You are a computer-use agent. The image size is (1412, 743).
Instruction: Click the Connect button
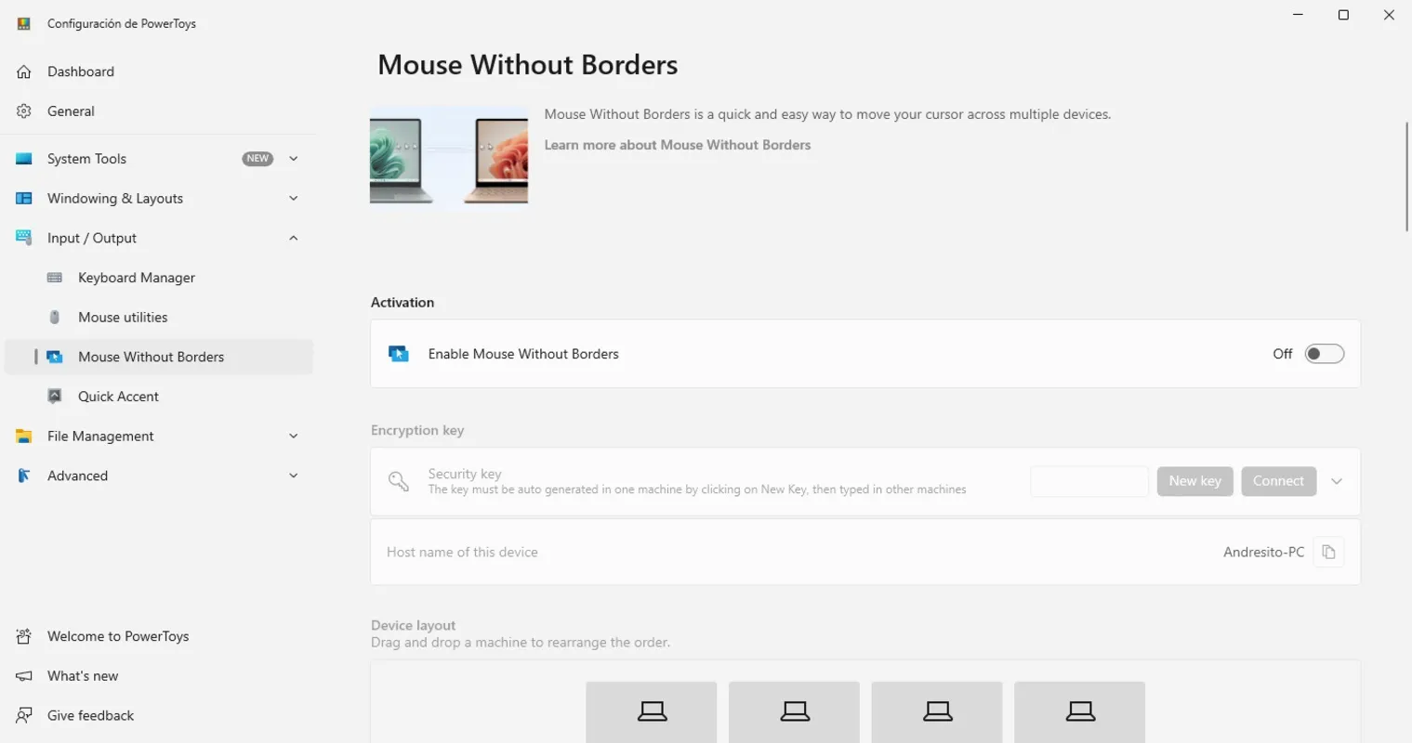tap(1278, 481)
